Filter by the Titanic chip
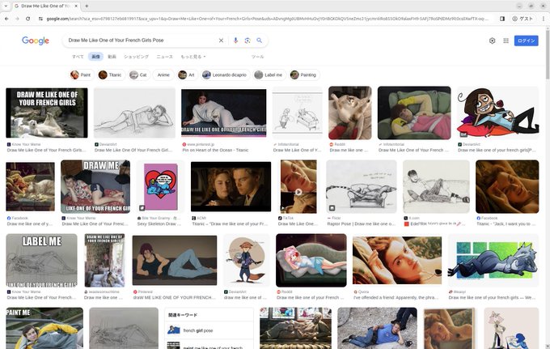 tap(111, 74)
